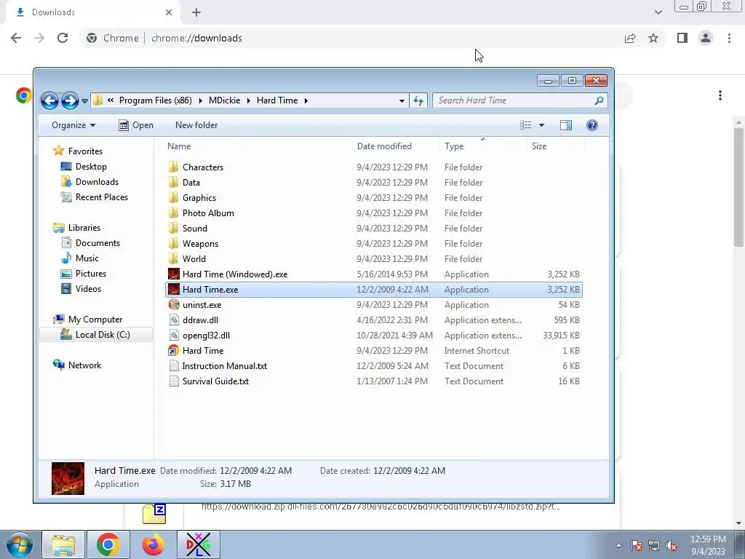The width and height of the screenshot is (745, 559).
Task: Open Chrome three-dot menu
Action: click(x=729, y=38)
